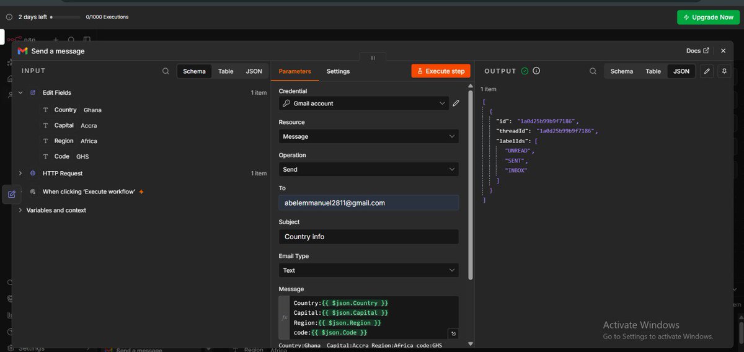Click the text type icon beside Region
744x352 pixels.
[x=45, y=141]
